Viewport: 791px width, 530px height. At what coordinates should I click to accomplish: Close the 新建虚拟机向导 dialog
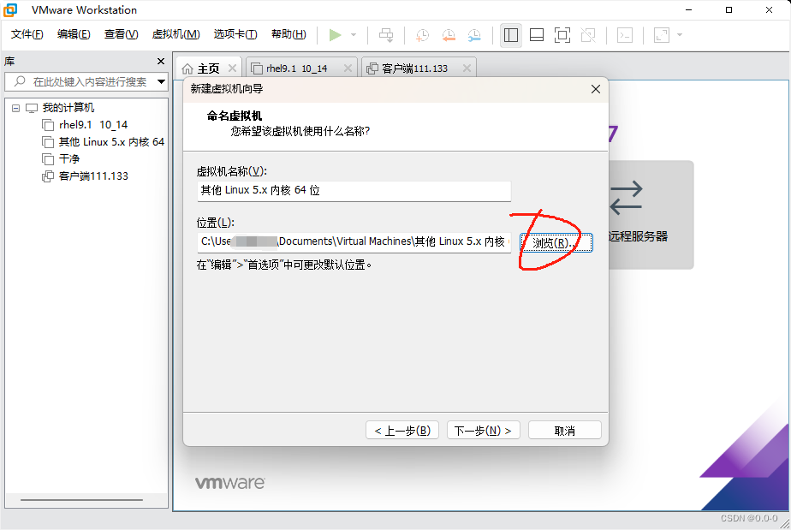[596, 89]
